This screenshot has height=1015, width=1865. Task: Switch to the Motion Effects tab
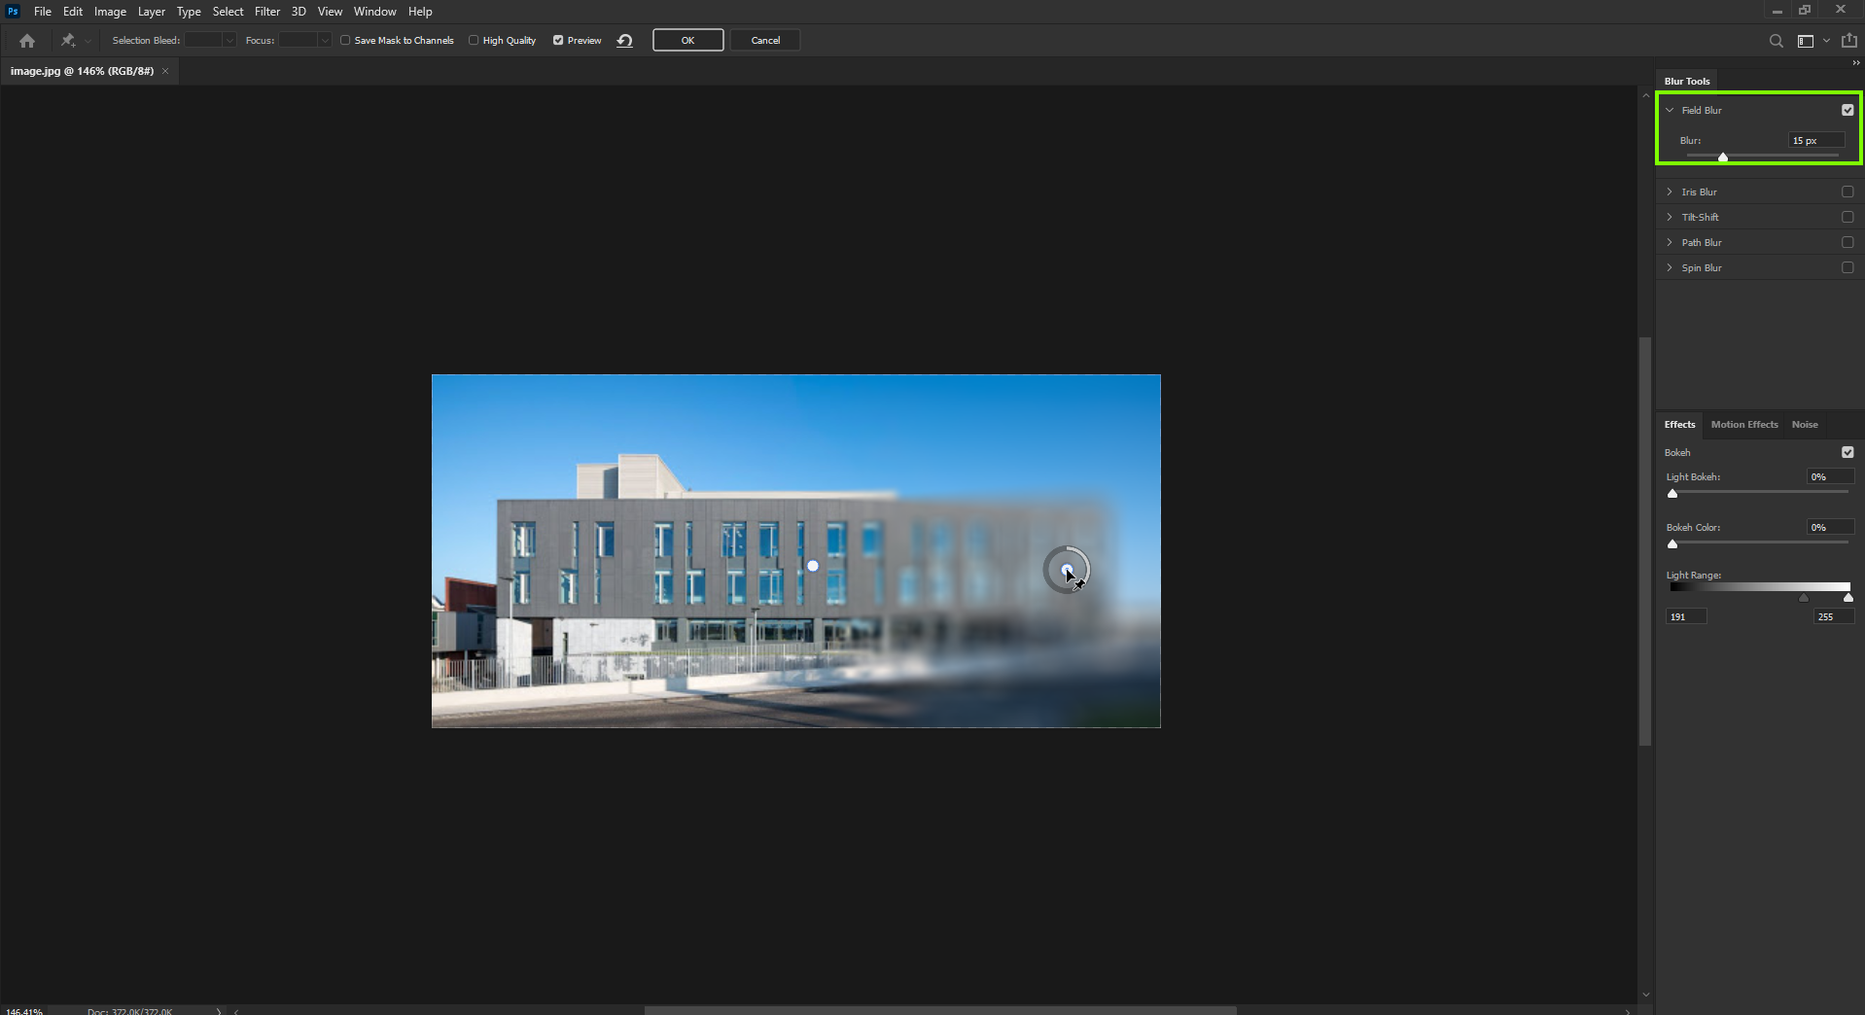[x=1743, y=424]
